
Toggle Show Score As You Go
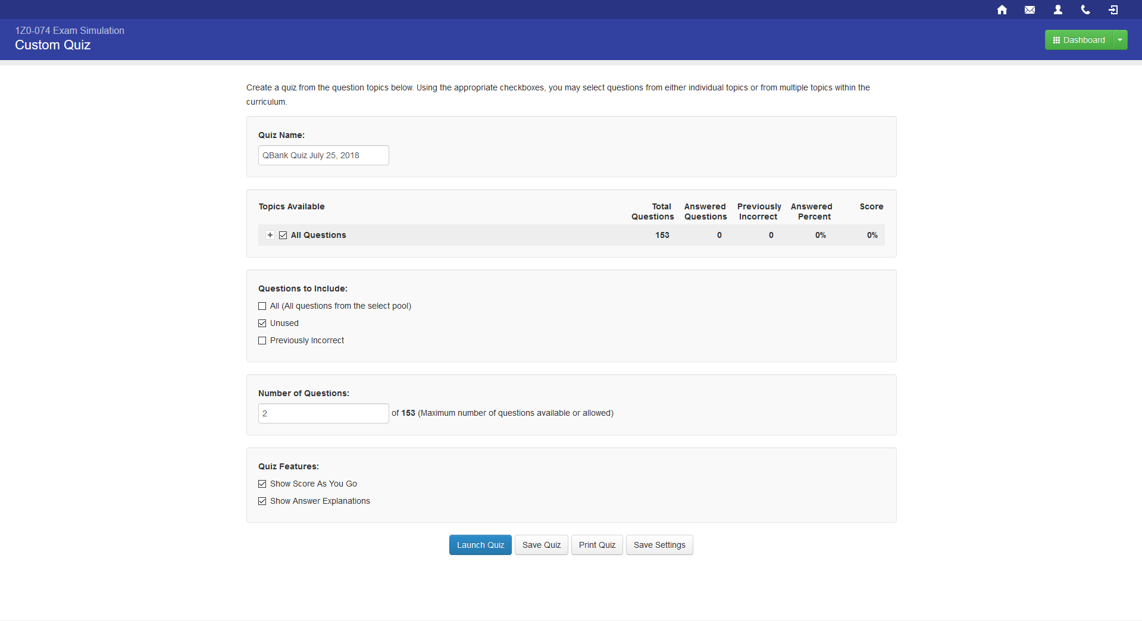tap(262, 484)
